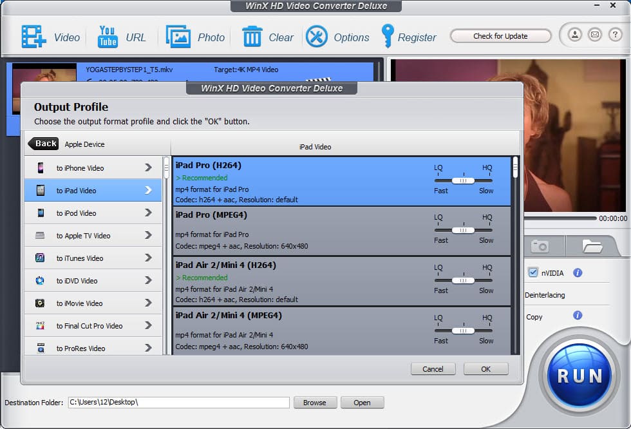This screenshot has height=429, width=631.
Task: Click the iDVD disc icon
Action: click(x=40, y=280)
